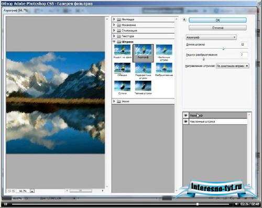Select the Наклонные штрихи effect layer row

coord(215,122)
